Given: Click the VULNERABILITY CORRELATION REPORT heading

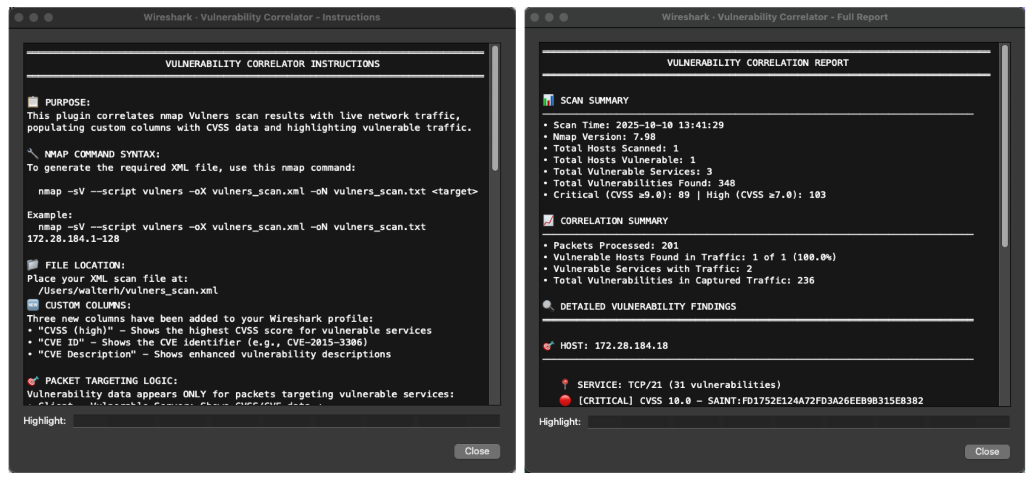Looking at the screenshot, I should click(757, 63).
